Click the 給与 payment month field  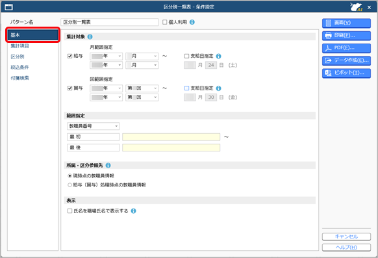[190, 65]
